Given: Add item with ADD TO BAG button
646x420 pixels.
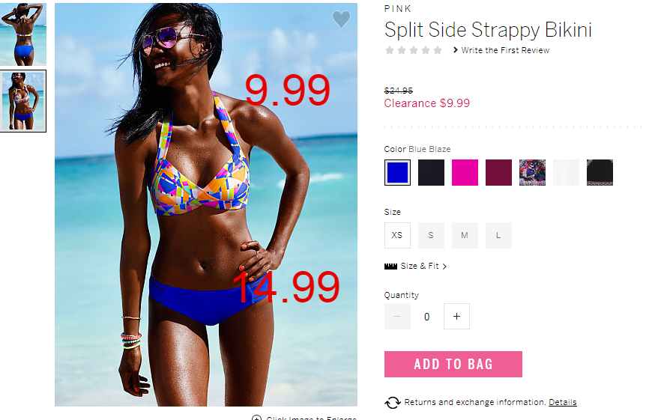Looking at the screenshot, I should [x=453, y=364].
